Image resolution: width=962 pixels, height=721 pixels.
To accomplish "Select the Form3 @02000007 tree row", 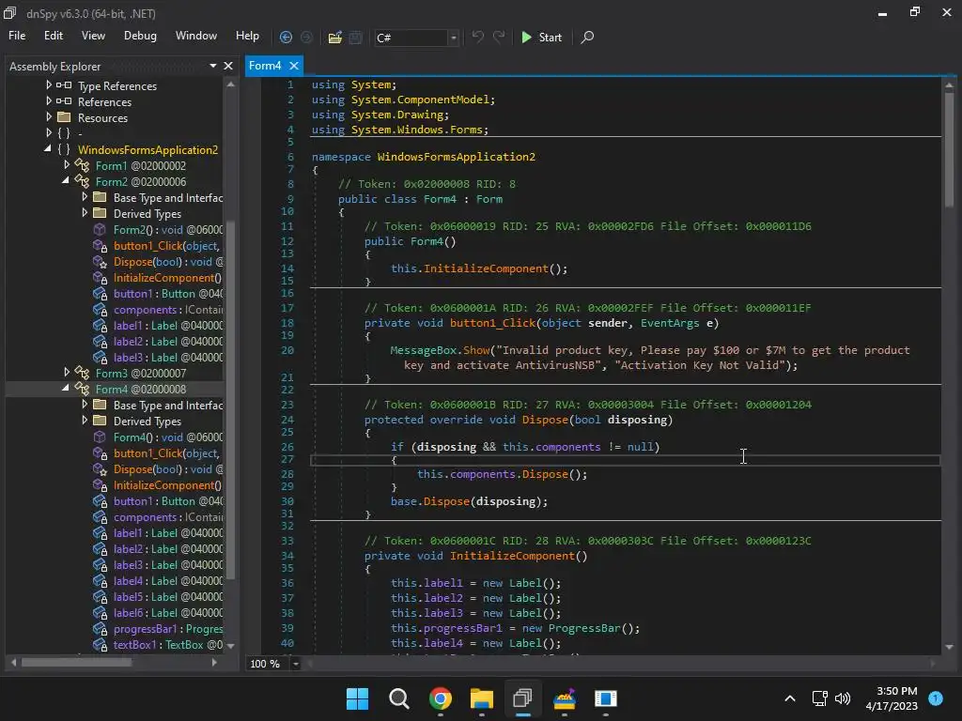I will [141, 374].
